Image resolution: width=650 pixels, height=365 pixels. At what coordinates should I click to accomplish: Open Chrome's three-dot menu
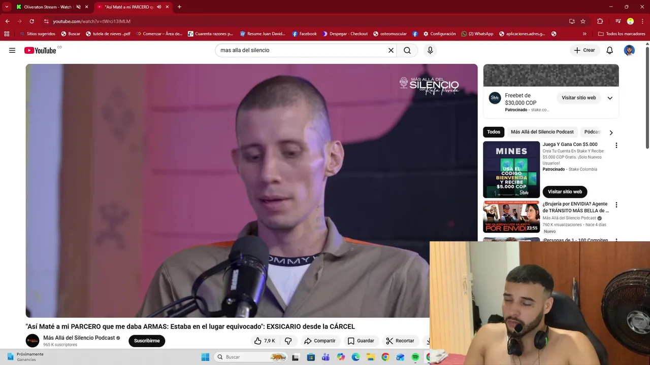click(642, 21)
